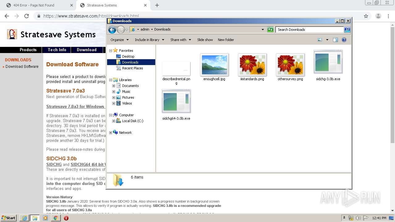Select the sidchg-3.0b.exe file icon
395x222 pixels.
point(328,62)
